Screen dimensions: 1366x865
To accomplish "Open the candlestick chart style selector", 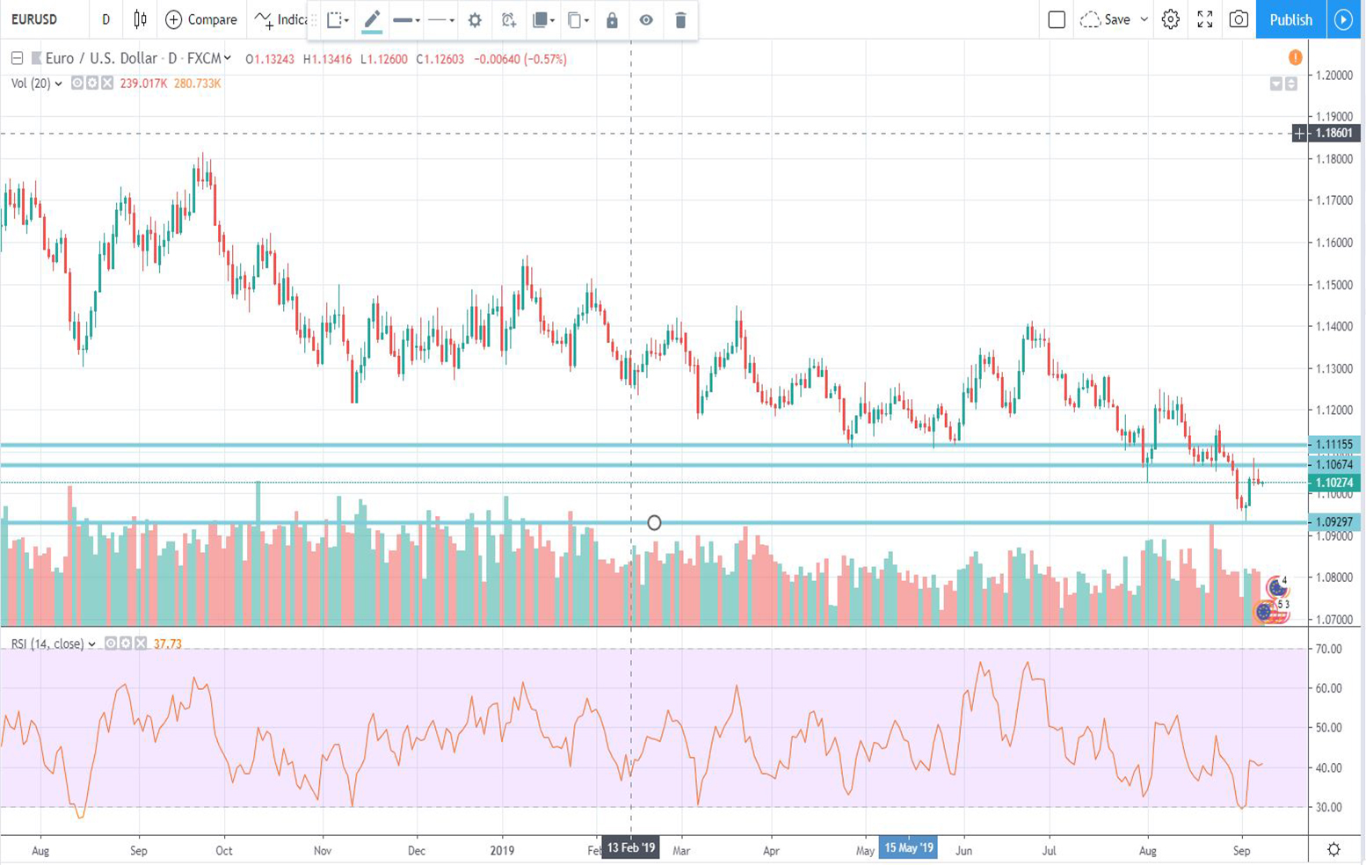I will tap(140, 19).
